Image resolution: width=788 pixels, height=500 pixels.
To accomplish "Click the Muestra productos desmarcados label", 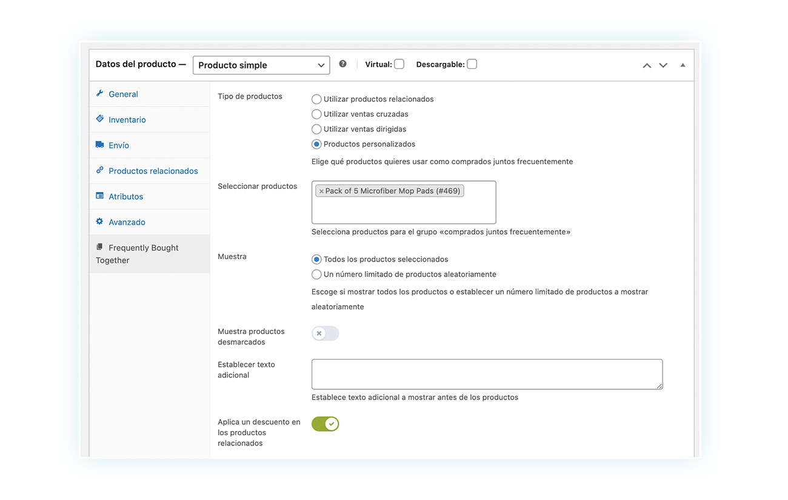I will coord(251,337).
